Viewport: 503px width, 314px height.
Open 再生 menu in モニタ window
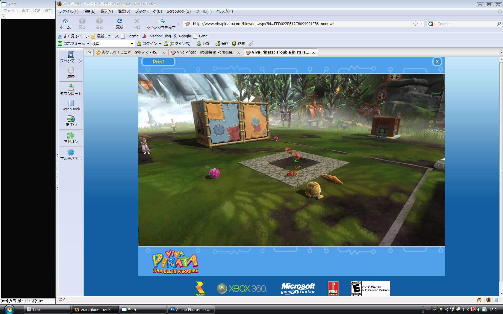click(x=25, y=11)
